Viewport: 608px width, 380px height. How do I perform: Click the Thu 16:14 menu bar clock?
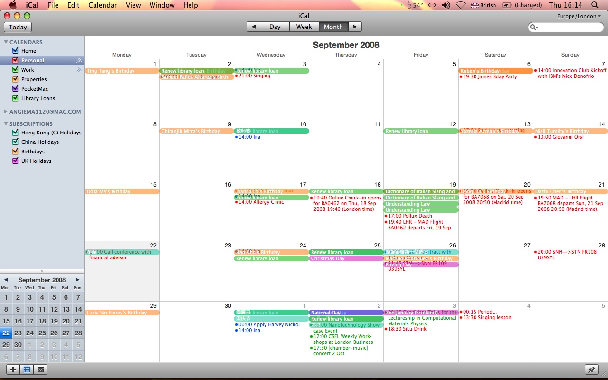(566, 5)
